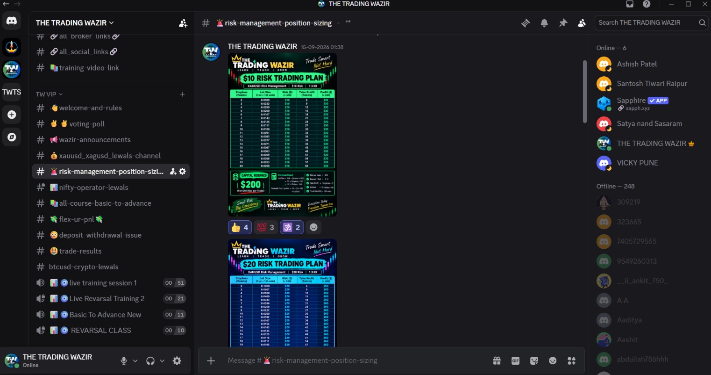
Task: Join live training session 1 voice channel
Action: [x=111, y=283]
